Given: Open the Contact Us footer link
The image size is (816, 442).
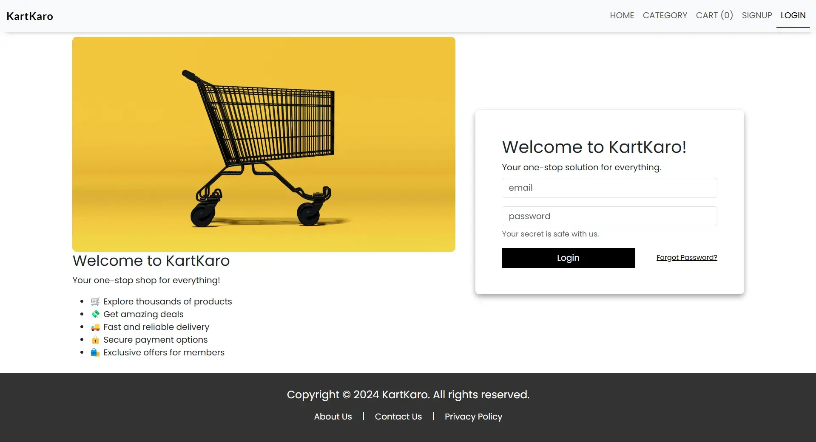Looking at the screenshot, I should click(398, 417).
